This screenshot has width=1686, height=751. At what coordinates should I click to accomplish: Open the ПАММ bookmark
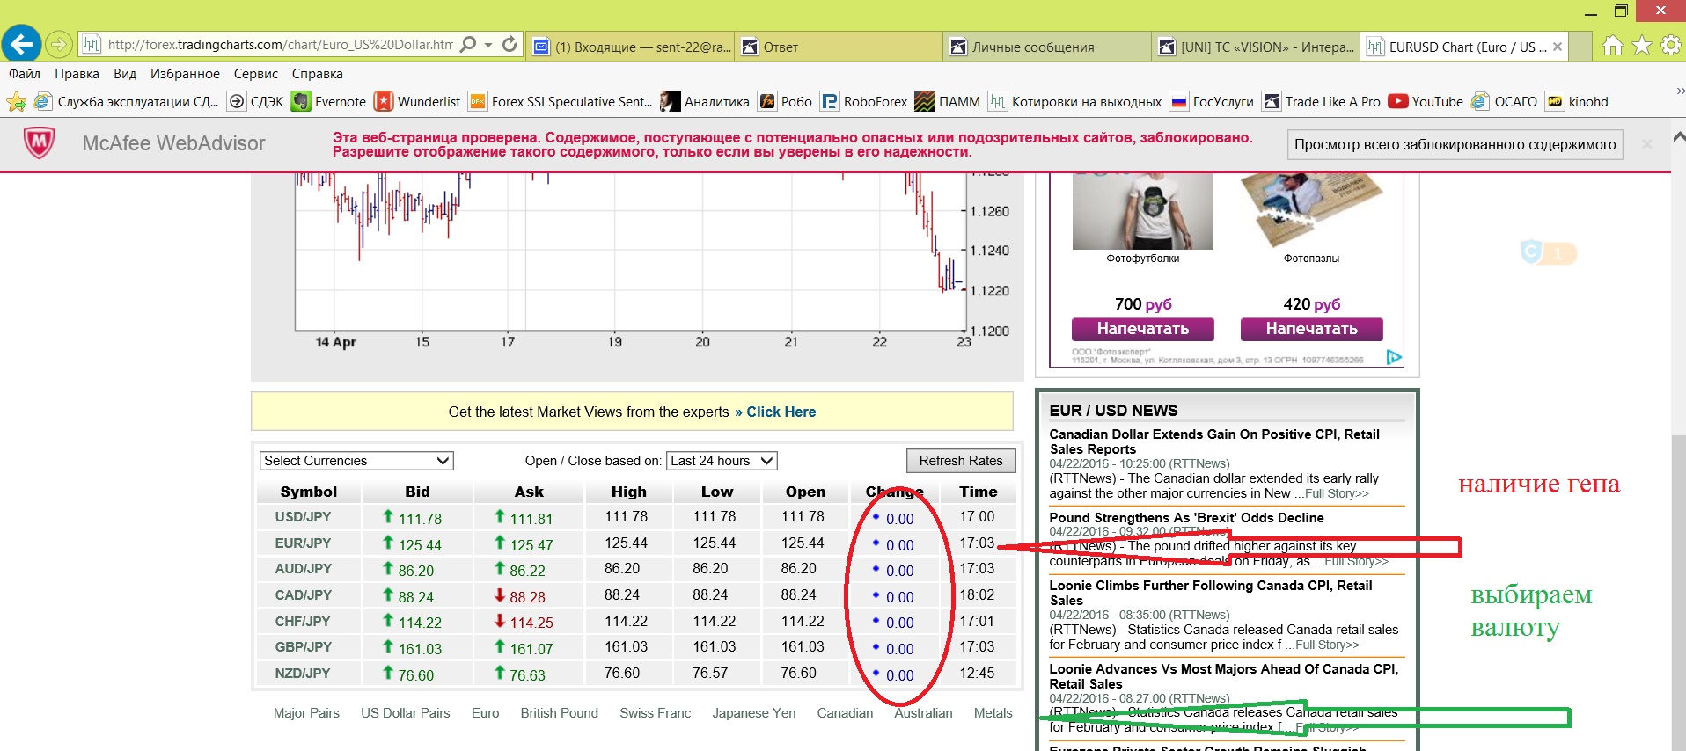tap(947, 102)
